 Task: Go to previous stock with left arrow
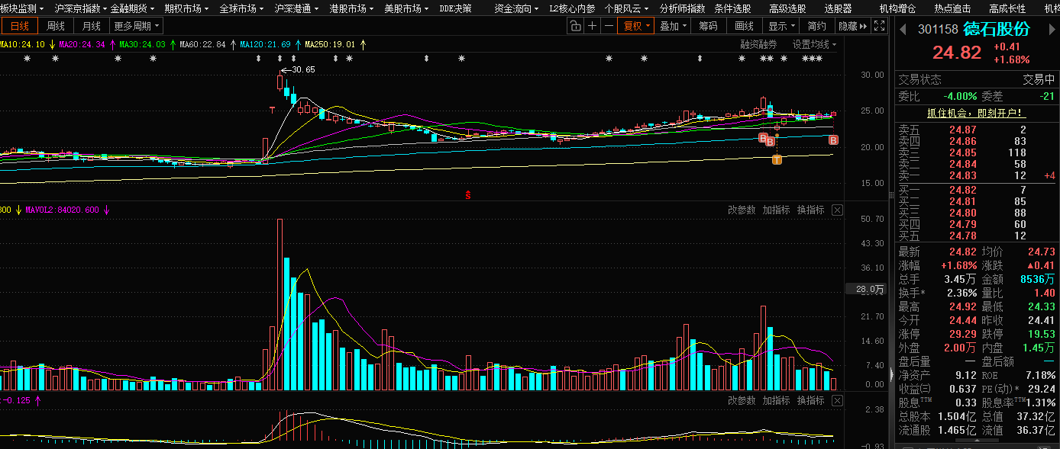(x=902, y=30)
